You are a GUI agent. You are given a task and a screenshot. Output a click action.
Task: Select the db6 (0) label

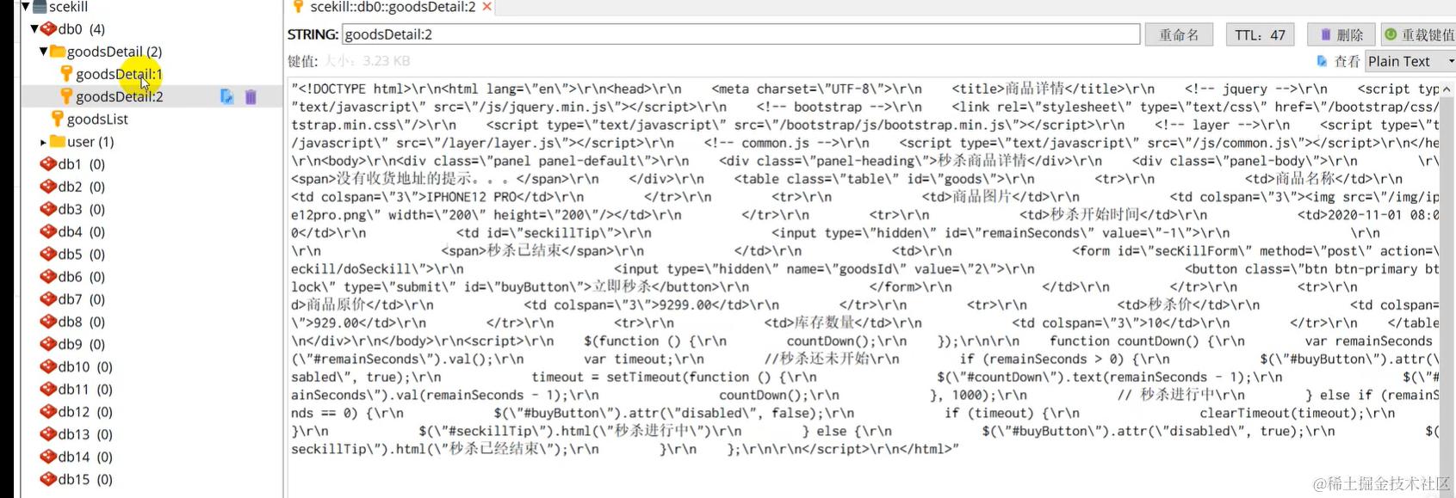[81, 276]
